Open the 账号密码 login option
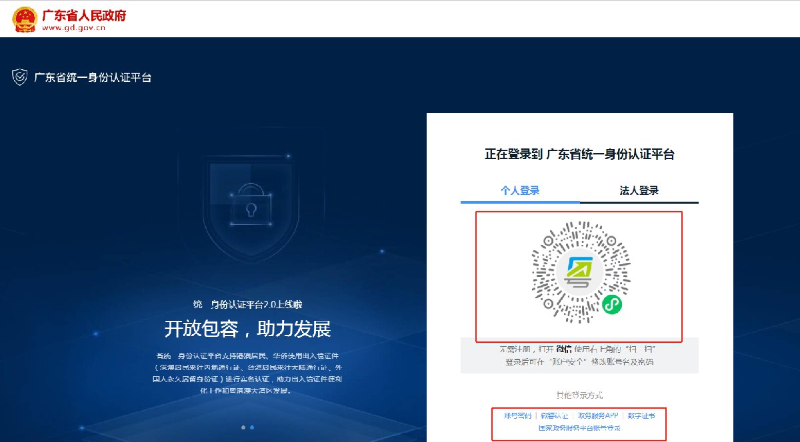Viewport: 800px width, 442px height. click(x=517, y=415)
